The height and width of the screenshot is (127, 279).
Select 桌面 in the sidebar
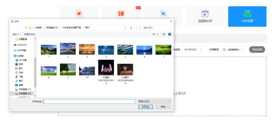(x=19, y=85)
